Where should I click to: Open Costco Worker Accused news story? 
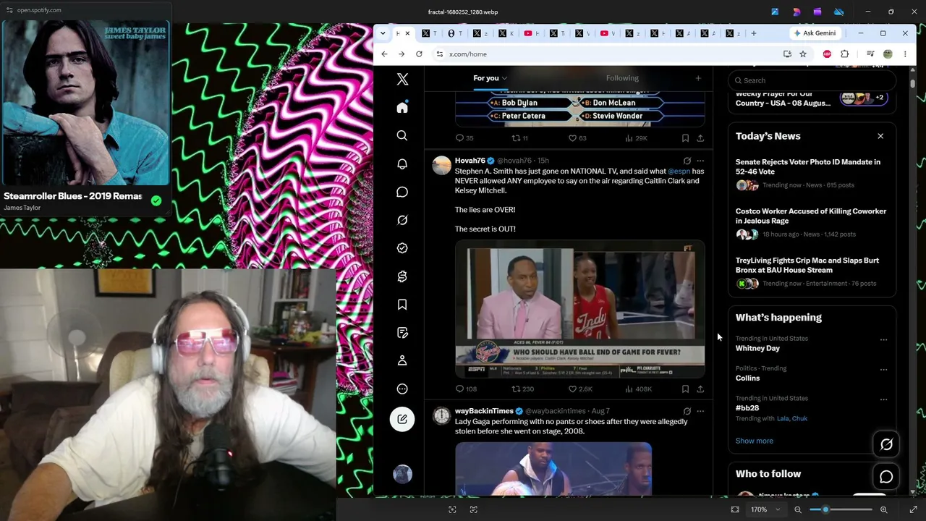click(811, 216)
